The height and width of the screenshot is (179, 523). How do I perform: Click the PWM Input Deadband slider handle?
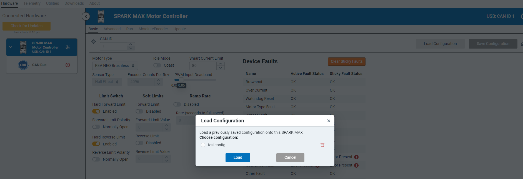tap(181, 80)
